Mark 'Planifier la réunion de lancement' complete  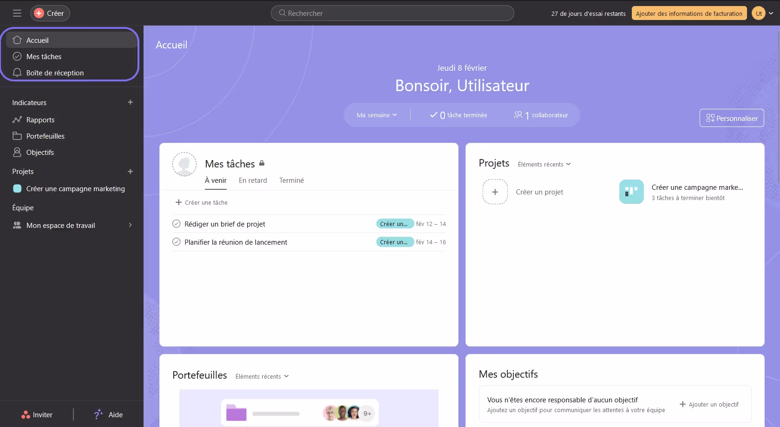pyautogui.click(x=177, y=242)
